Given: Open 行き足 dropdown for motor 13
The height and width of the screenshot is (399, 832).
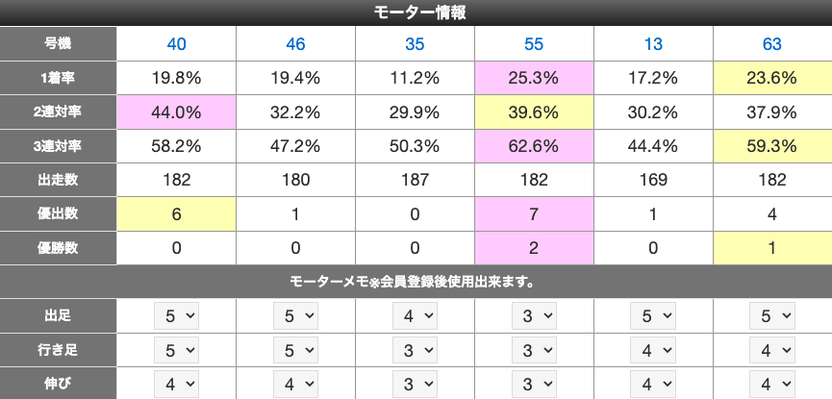Looking at the screenshot, I should coord(653,349).
